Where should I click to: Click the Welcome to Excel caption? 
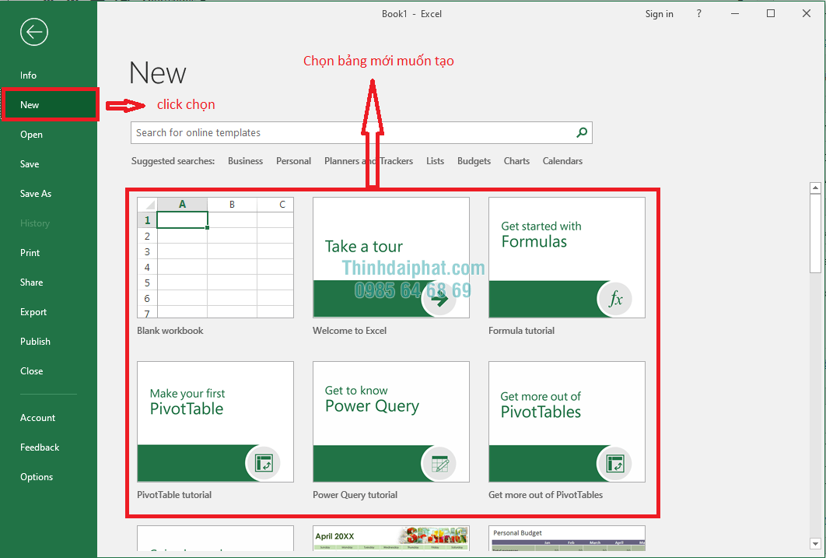point(349,331)
